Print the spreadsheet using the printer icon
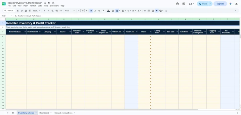 [26, 11]
